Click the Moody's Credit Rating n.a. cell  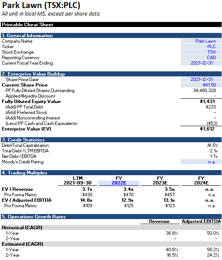[201, 162]
